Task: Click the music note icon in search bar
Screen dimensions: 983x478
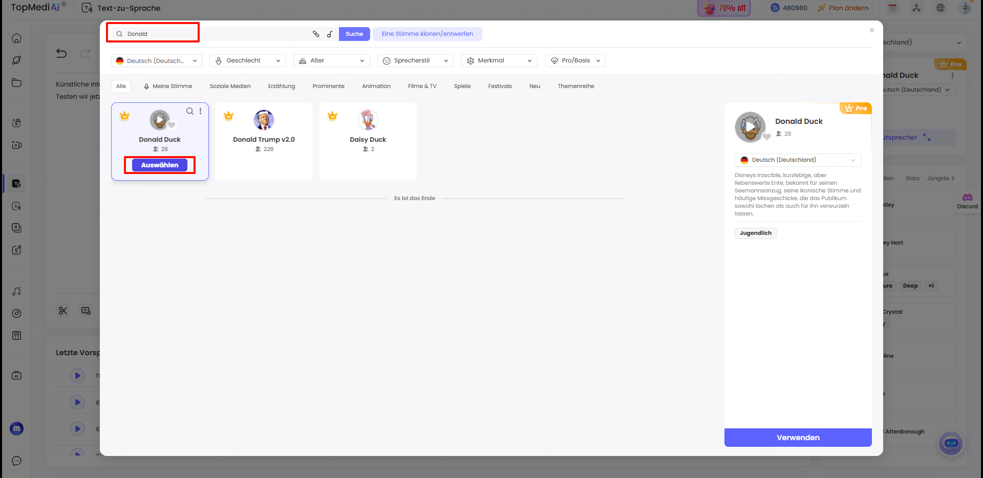Action: click(x=330, y=34)
